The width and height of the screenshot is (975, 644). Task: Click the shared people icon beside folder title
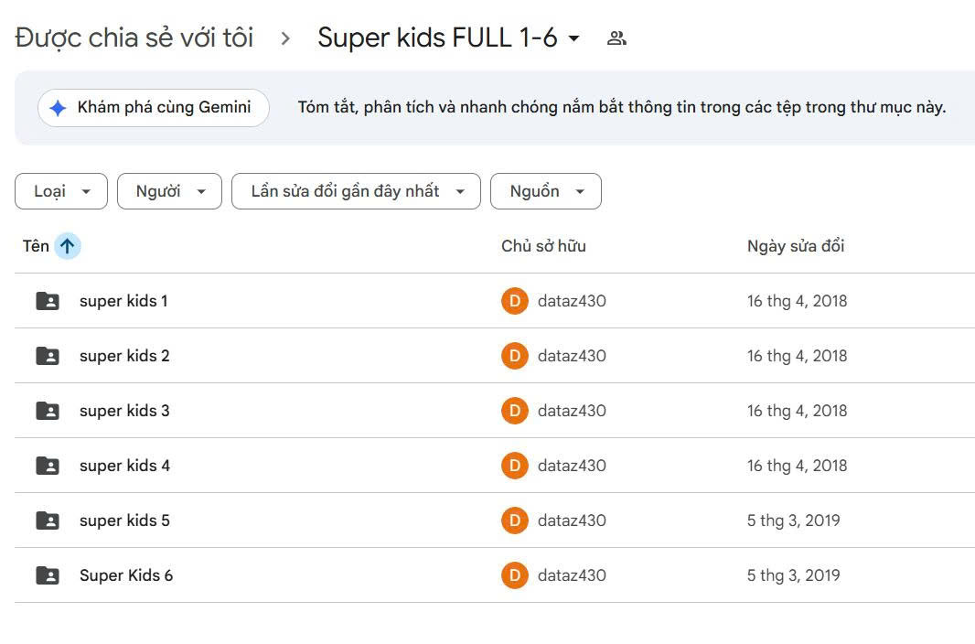(616, 38)
